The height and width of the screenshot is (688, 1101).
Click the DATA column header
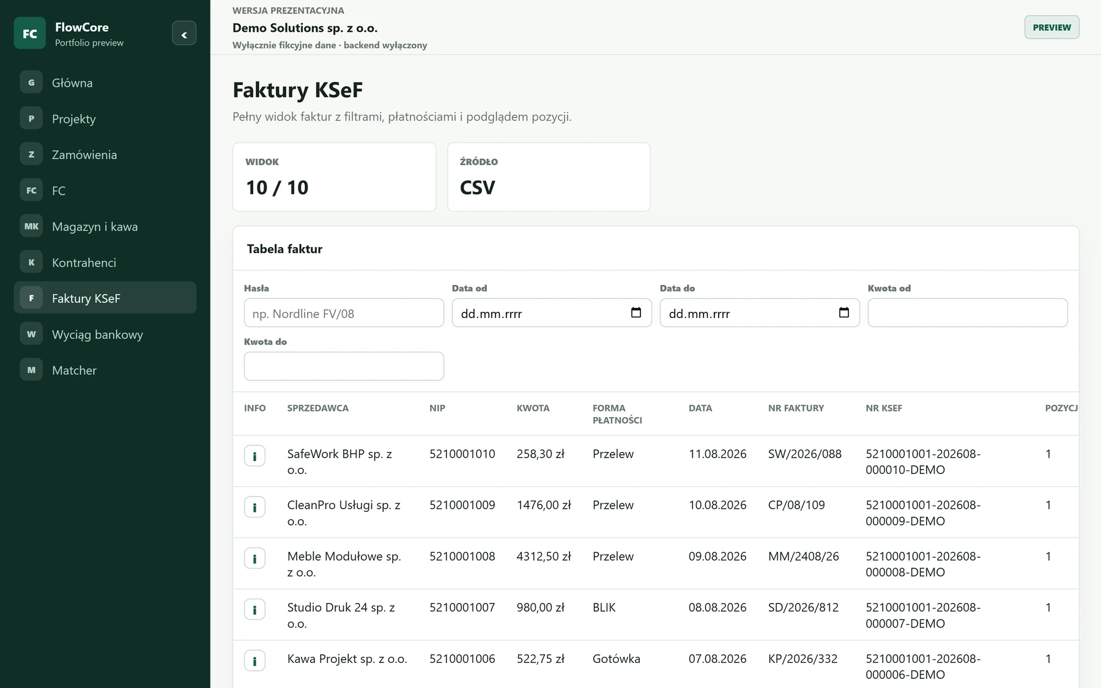click(x=700, y=408)
